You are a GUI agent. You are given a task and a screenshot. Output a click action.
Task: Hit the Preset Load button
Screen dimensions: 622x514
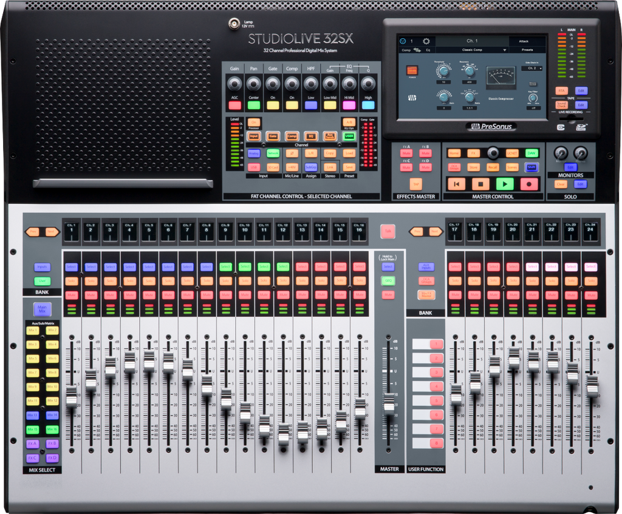[x=349, y=154]
